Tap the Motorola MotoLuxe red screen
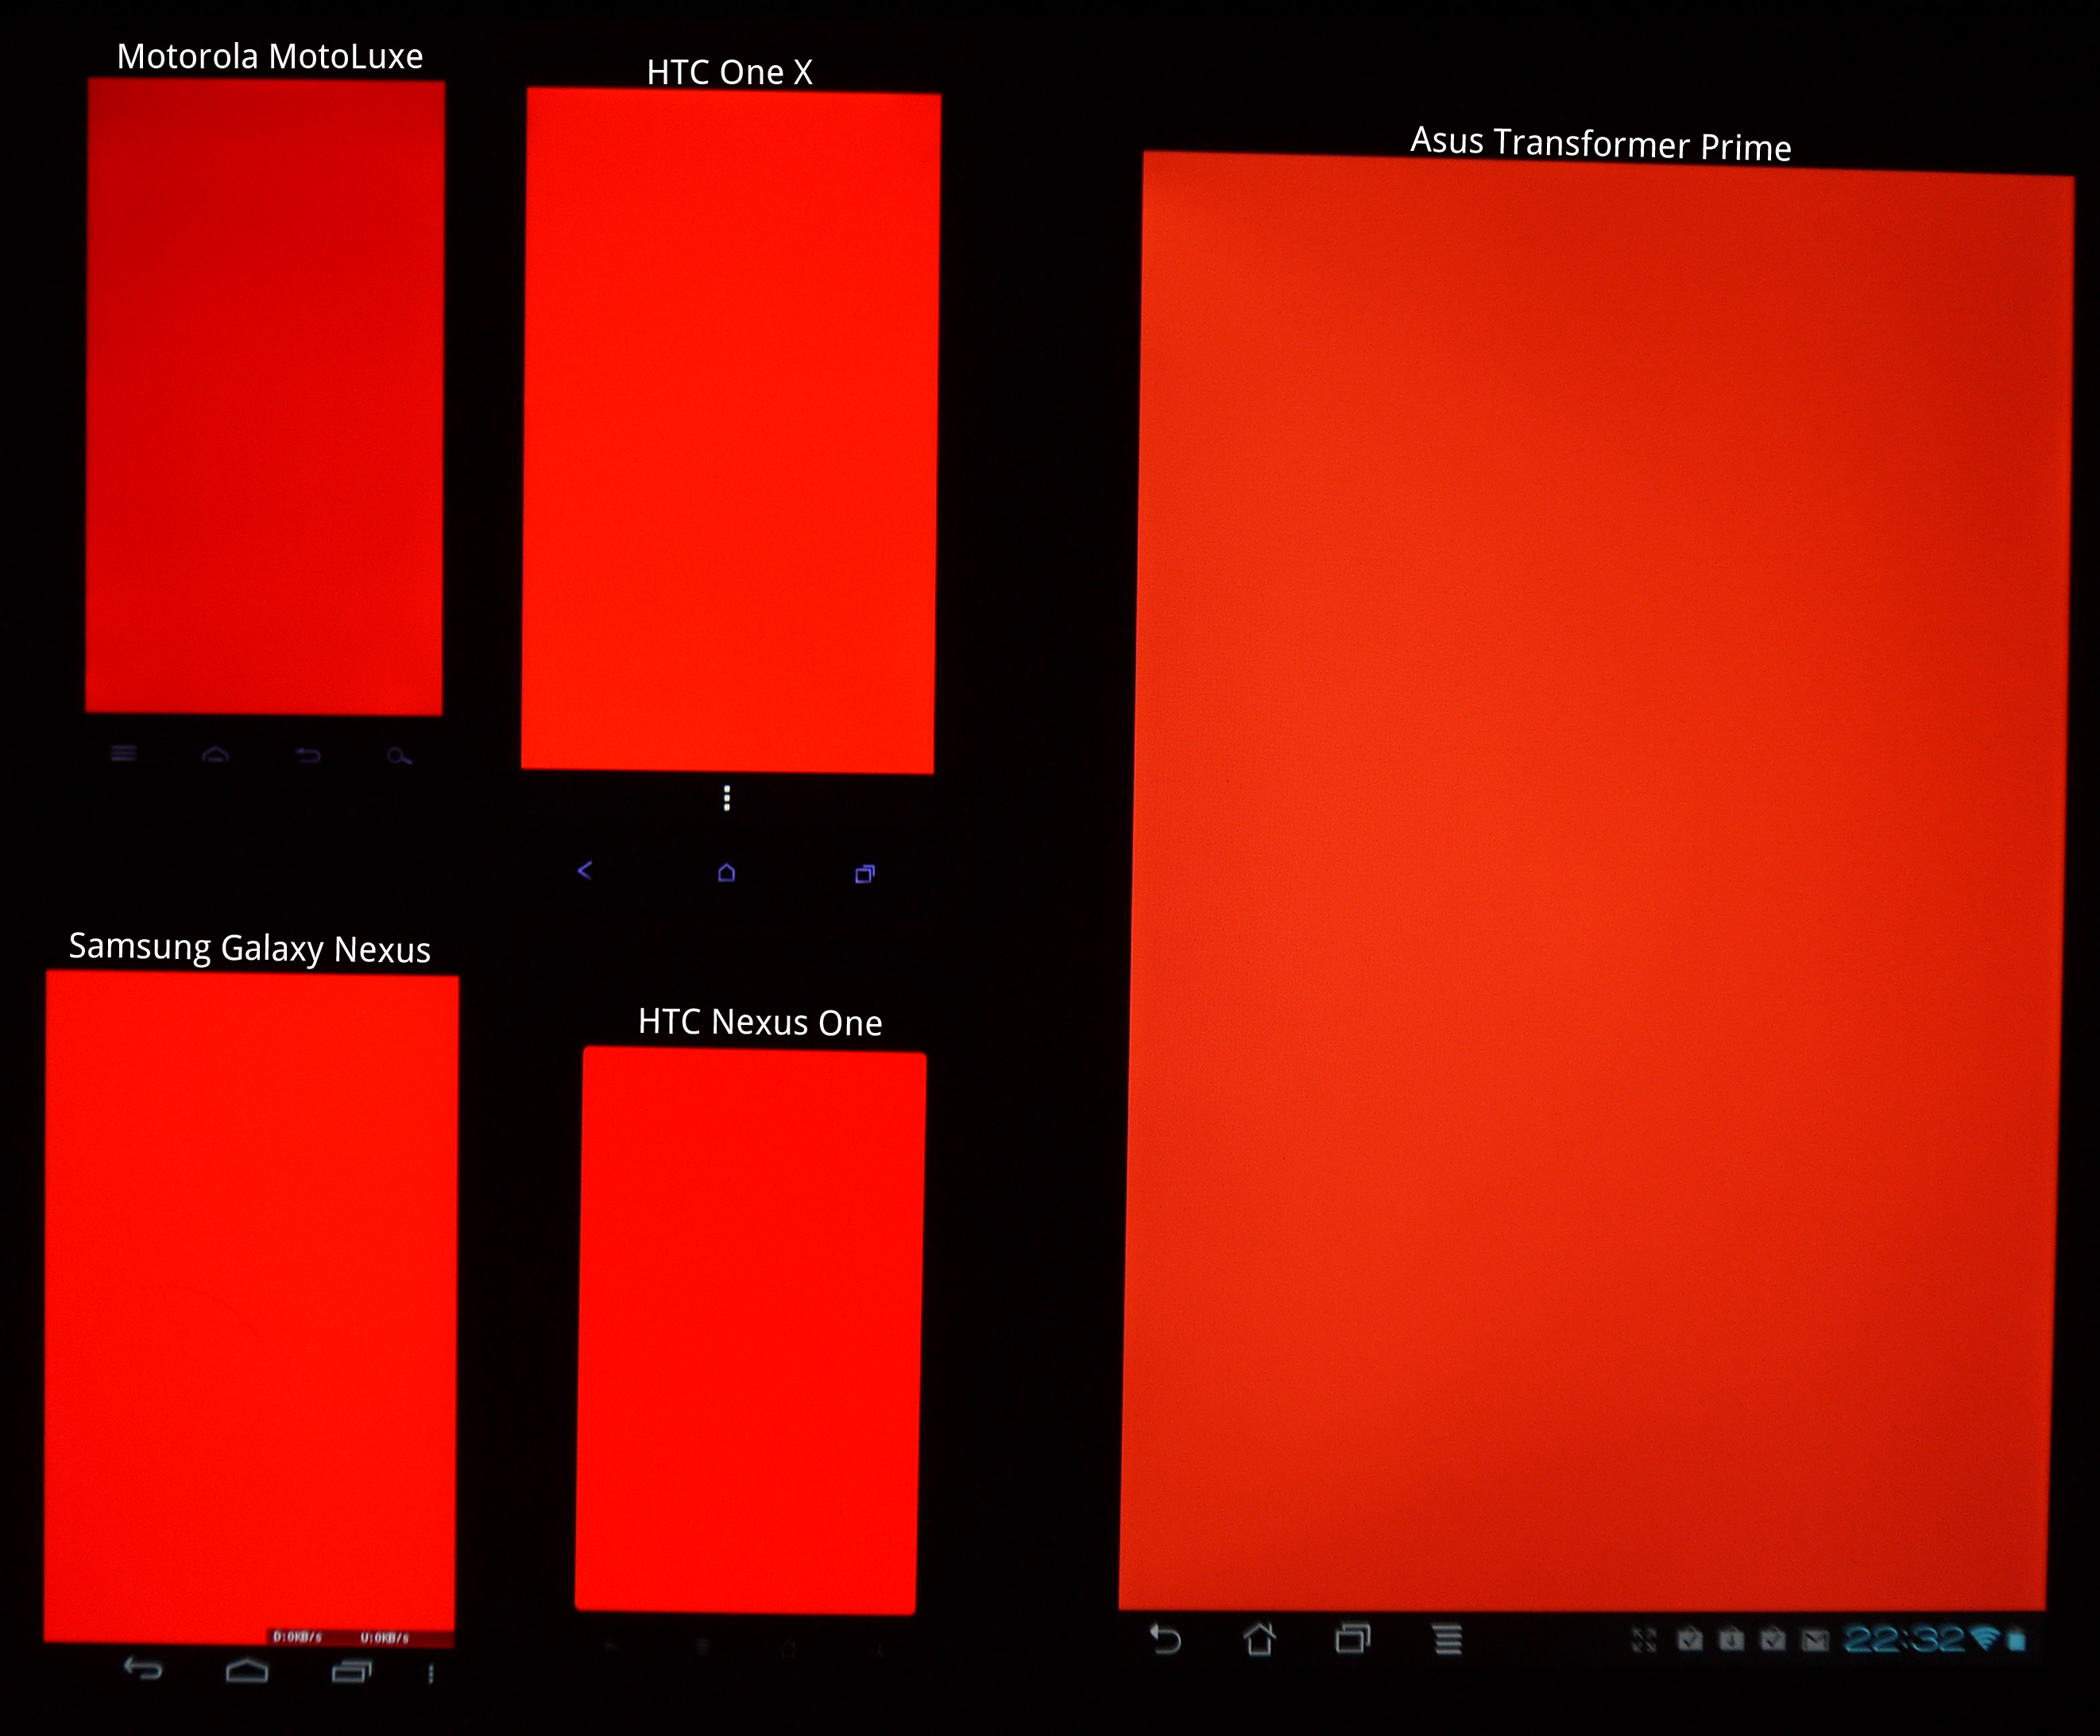 (x=265, y=397)
